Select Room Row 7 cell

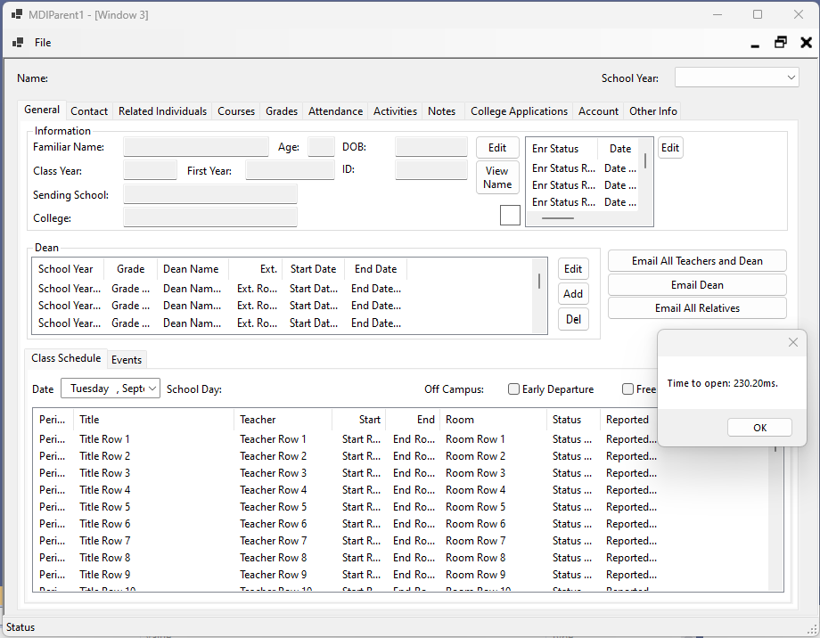(475, 541)
